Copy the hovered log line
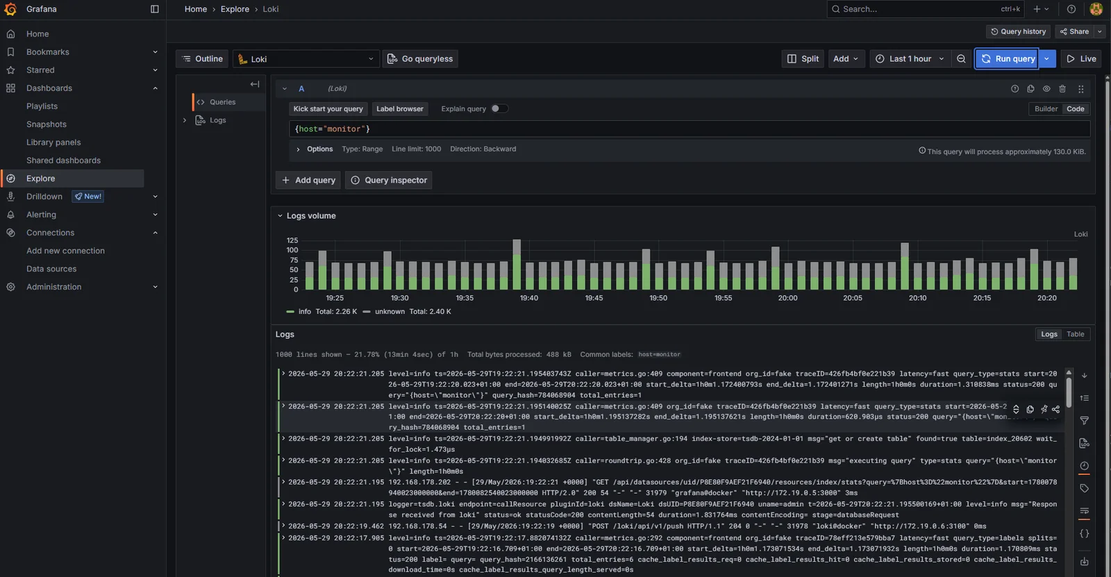Viewport: 1111px width, 577px height. pos(1030,409)
